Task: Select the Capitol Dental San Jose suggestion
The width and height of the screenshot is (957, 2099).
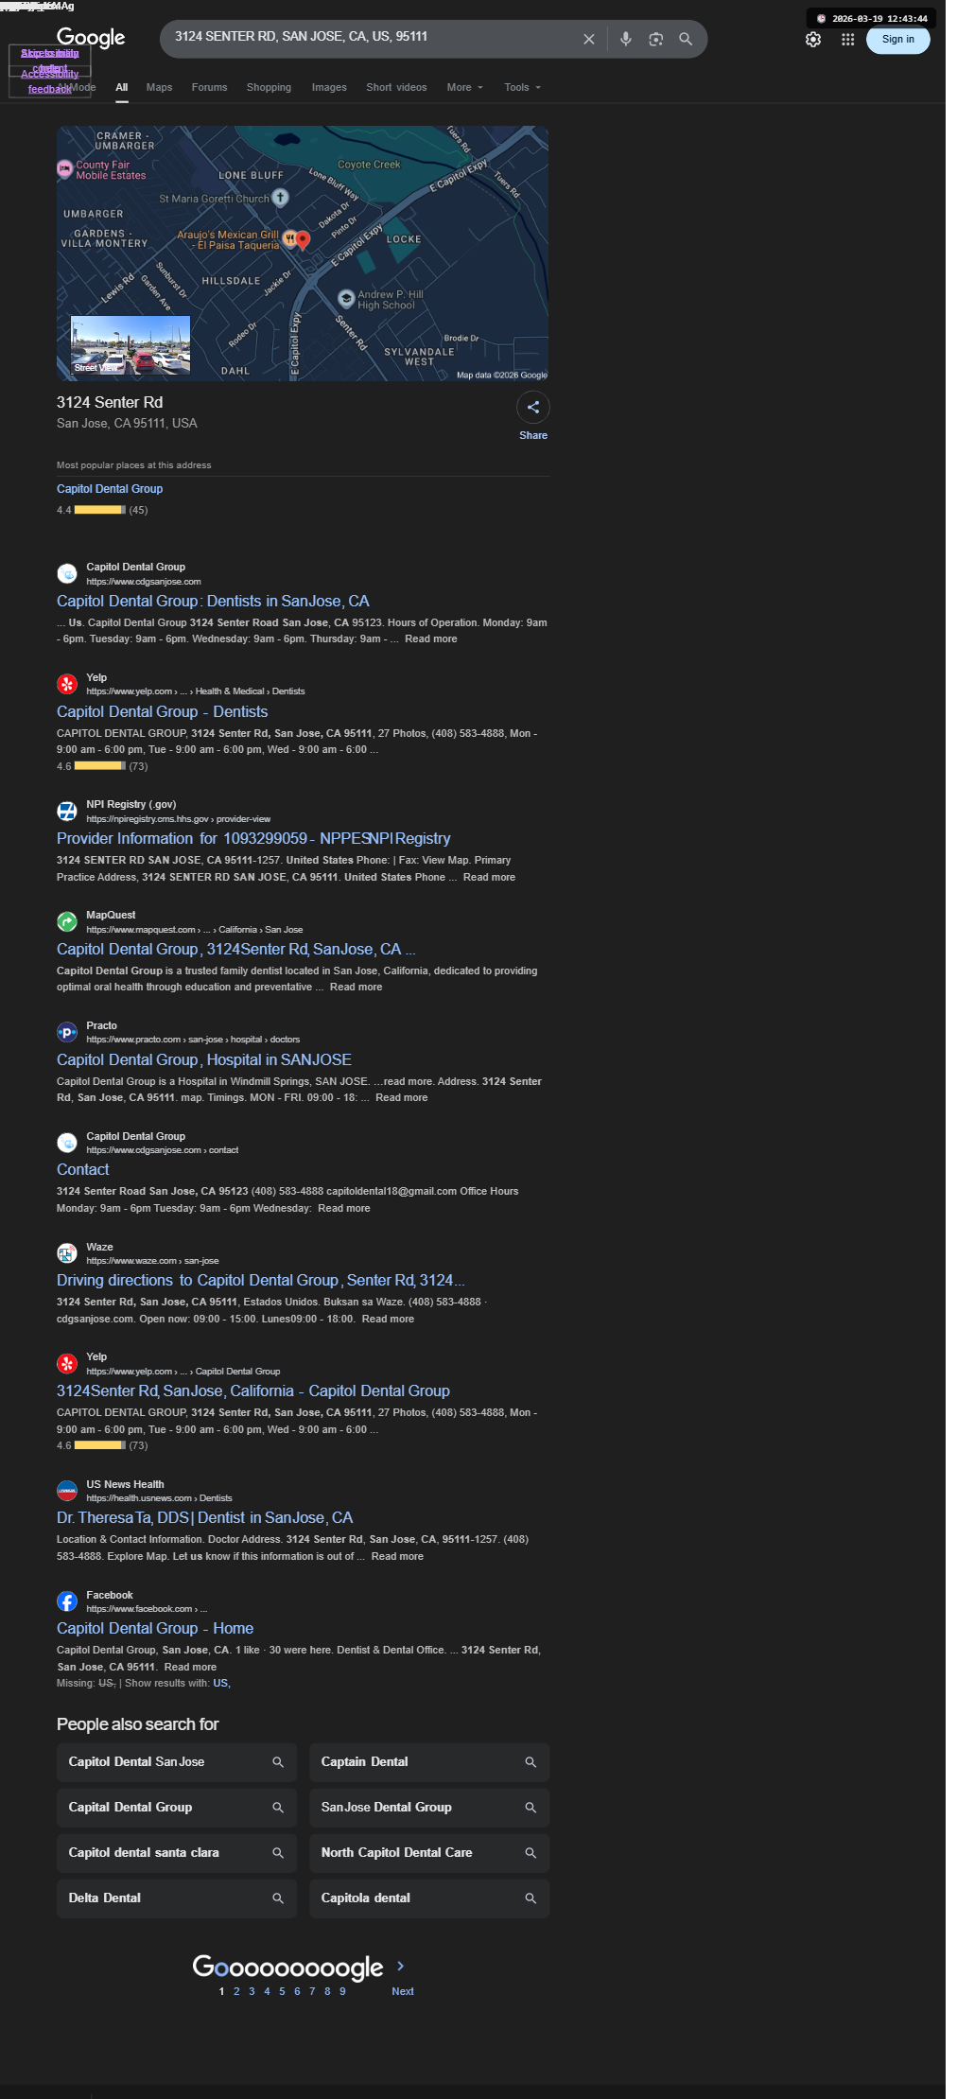Action: click(177, 1762)
